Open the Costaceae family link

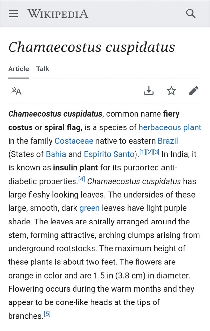point(74,141)
